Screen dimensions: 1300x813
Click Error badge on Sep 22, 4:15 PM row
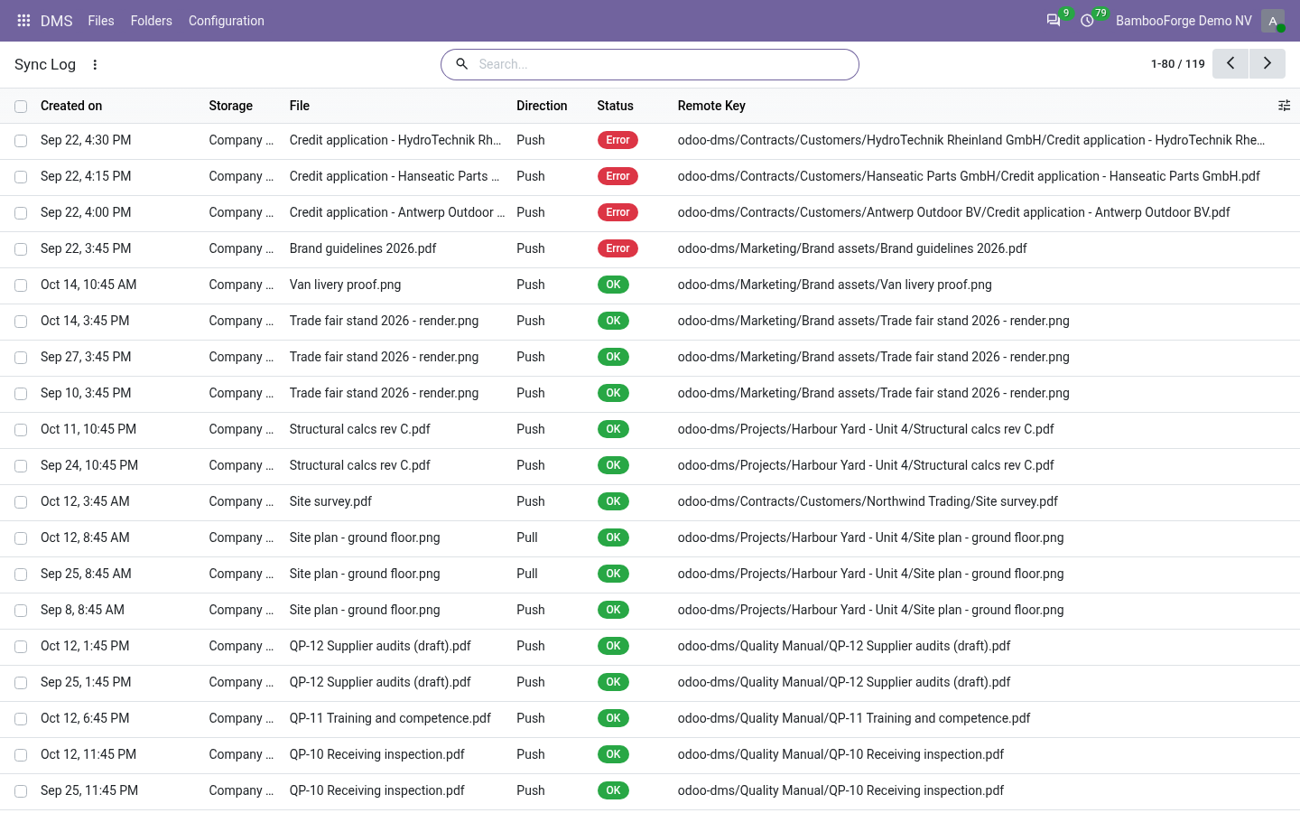[x=617, y=176]
